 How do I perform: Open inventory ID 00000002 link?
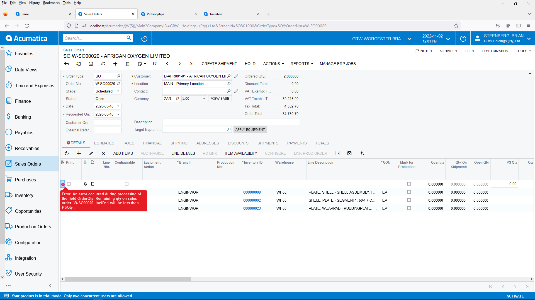(x=252, y=200)
